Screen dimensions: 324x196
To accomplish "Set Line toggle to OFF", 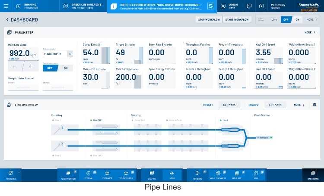I will tap(286, 20).
